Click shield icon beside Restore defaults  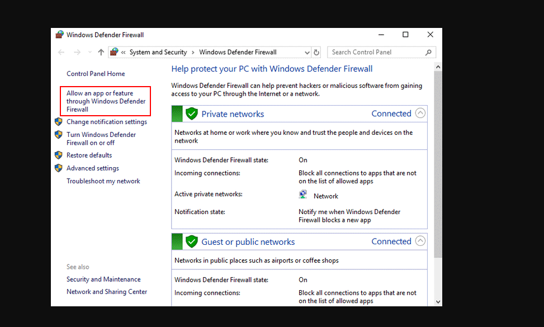point(59,155)
